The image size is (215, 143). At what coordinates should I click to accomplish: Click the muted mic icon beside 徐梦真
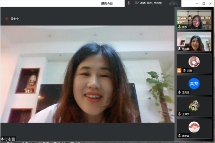tap(179, 136)
